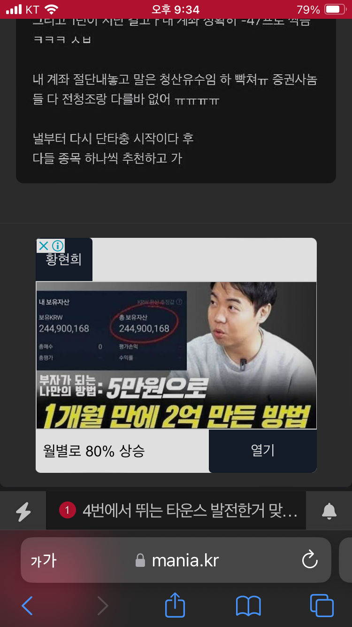This screenshot has width=352, height=627.
Task: Tap the red 1 rank badge
Action: coord(68,510)
